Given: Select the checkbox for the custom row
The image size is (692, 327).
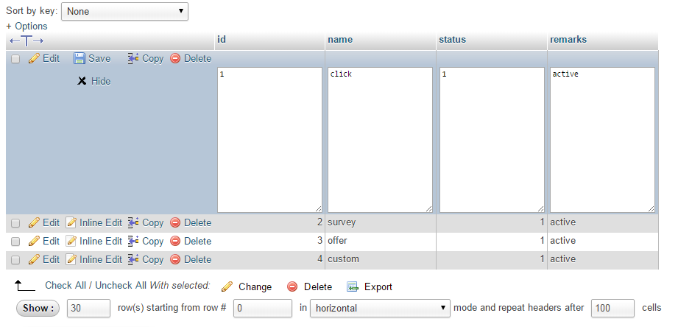Looking at the screenshot, I should click(15, 260).
